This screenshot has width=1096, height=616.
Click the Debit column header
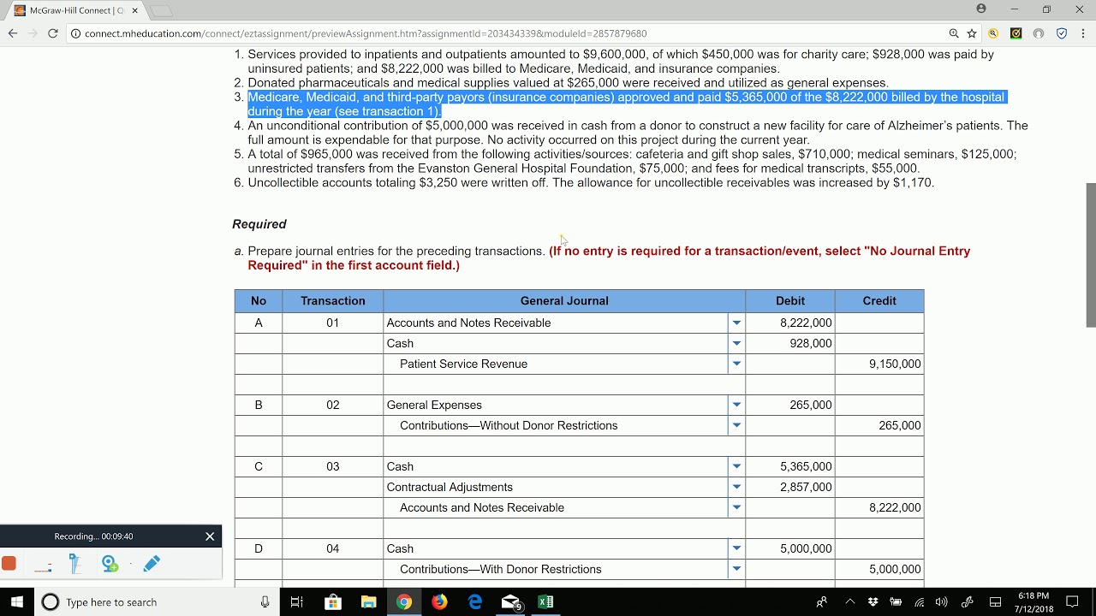[790, 301]
